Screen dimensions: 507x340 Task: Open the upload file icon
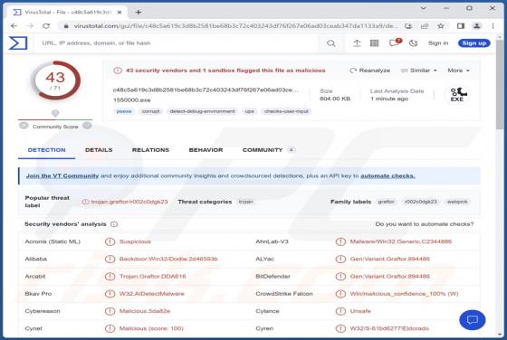(357, 43)
